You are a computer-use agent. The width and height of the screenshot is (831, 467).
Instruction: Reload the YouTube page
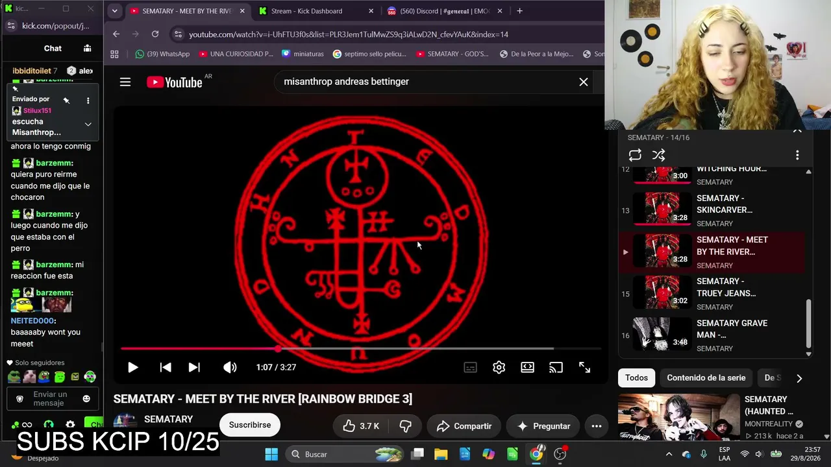pos(155,34)
